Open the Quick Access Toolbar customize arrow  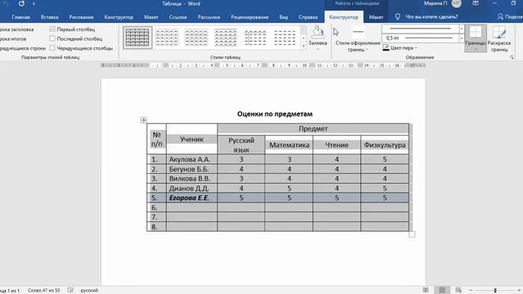(x=34, y=4)
